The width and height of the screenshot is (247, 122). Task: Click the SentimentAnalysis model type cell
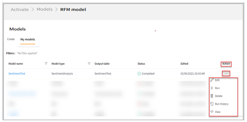(x=62, y=74)
